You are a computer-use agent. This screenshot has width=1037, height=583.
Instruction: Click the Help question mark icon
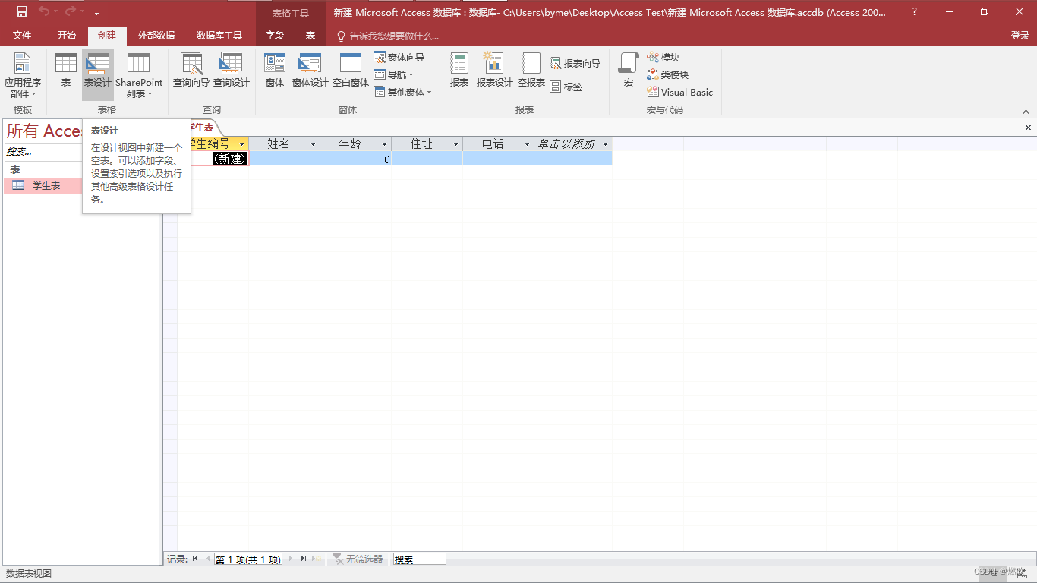point(915,12)
